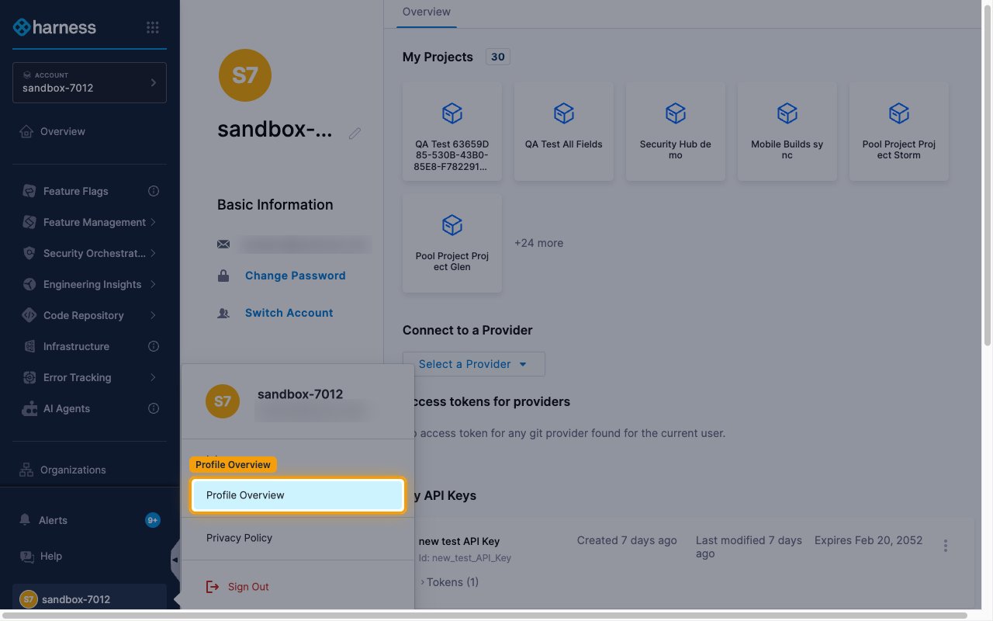The width and height of the screenshot is (993, 621).
Task: Click the horizontal scrollbar at bottom
Action: pyautogui.click(x=485, y=616)
